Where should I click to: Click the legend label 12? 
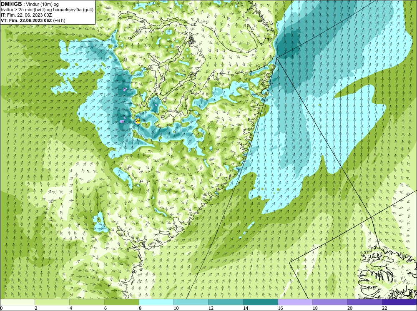point(211,308)
